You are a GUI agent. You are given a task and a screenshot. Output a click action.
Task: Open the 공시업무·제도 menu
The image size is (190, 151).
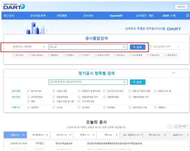tap(145, 16)
